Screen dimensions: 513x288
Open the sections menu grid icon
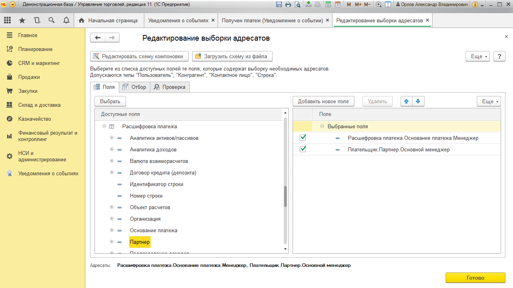point(7,20)
